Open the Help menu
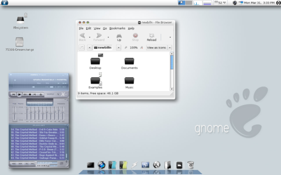The height and width of the screenshot is (175, 281). coord(131,28)
